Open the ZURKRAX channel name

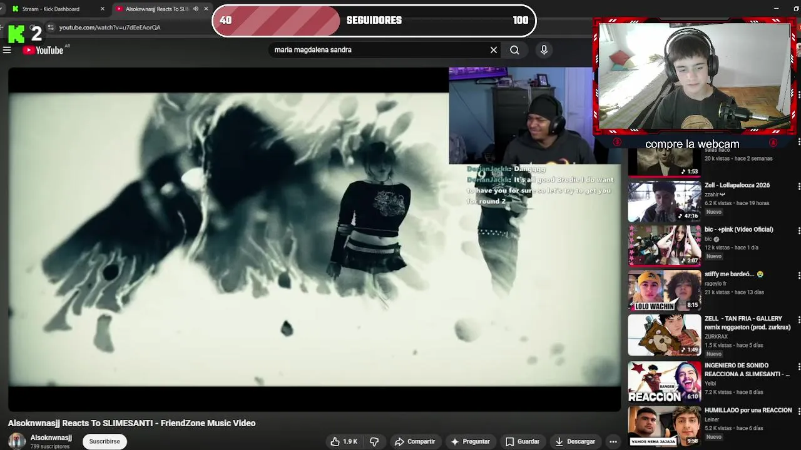pyautogui.click(x=717, y=337)
